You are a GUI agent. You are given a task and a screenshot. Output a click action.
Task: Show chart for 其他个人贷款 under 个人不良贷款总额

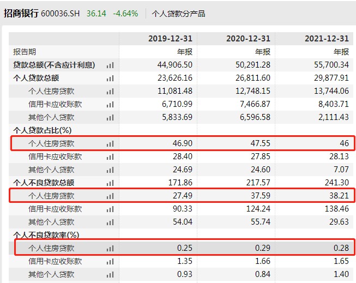click(x=111, y=222)
